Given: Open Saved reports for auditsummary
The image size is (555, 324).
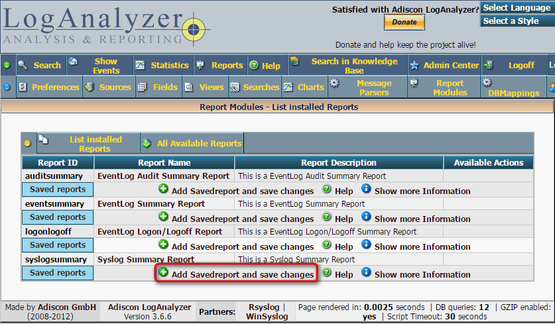Looking at the screenshot, I should pos(58,189).
